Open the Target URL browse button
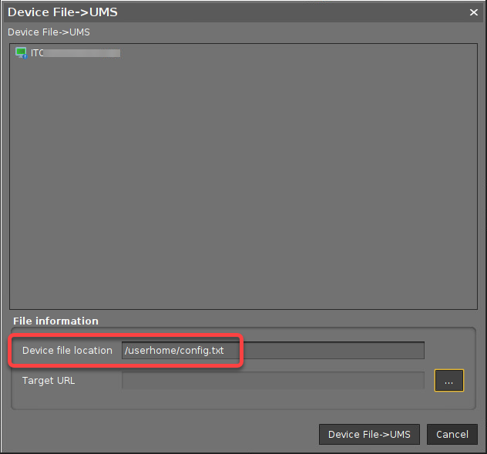This screenshot has height=454, width=487. pos(448,381)
